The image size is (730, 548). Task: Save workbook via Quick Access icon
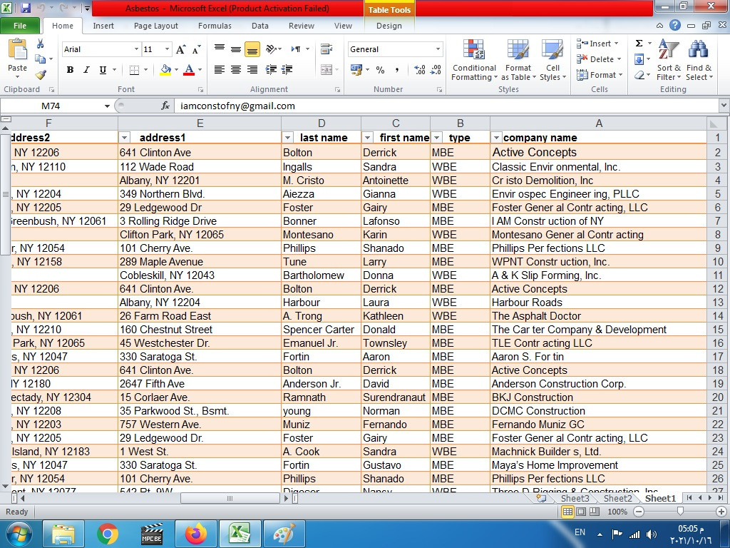tap(25, 8)
